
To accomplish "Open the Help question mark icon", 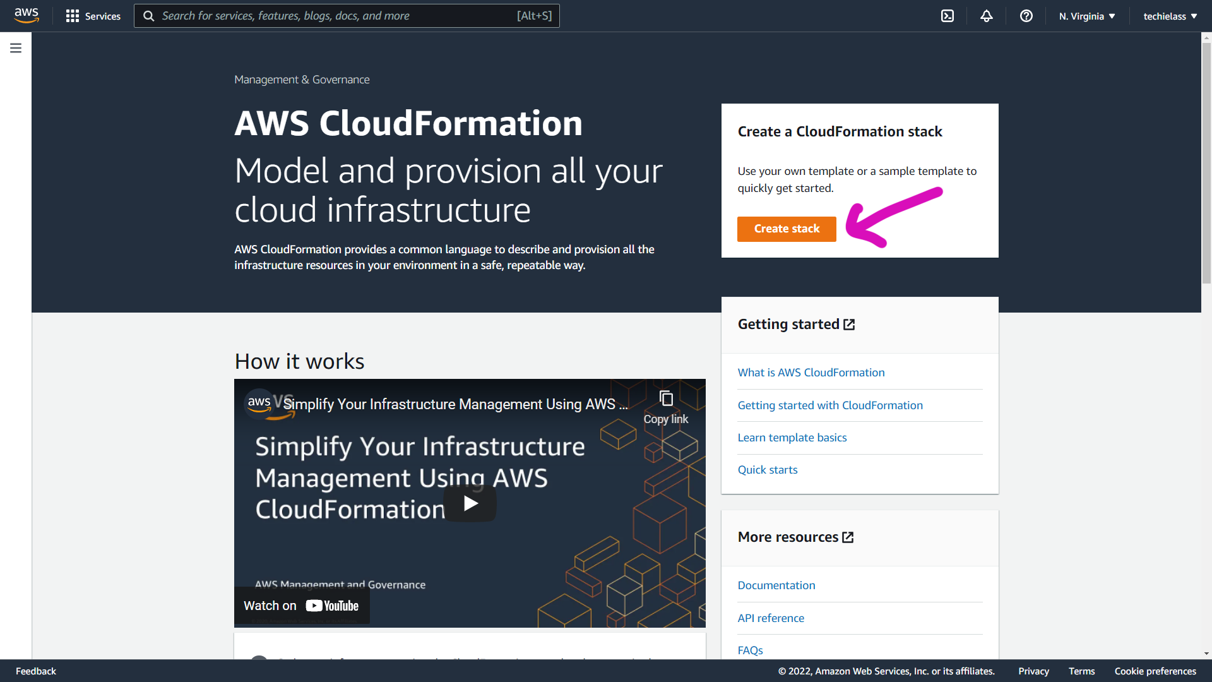I will click(1026, 16).
